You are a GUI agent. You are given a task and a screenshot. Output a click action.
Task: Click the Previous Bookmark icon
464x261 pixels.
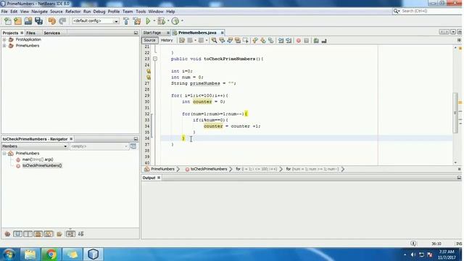click(x=255, y=41)
